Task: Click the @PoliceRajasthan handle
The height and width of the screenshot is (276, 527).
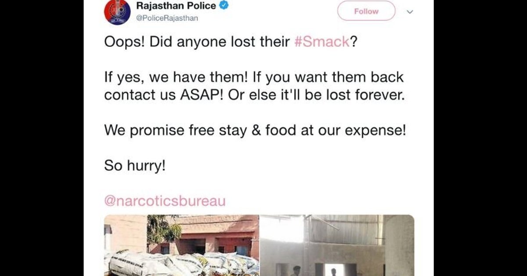Action: click(x=167, y=18)
